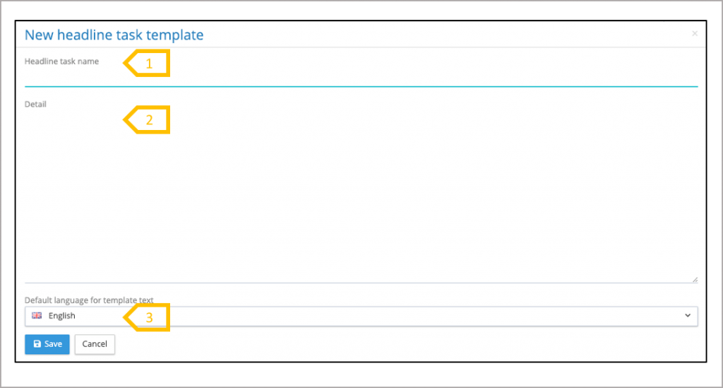Close the dialog with the X icon
723x388 pixels.
point(695,33)
